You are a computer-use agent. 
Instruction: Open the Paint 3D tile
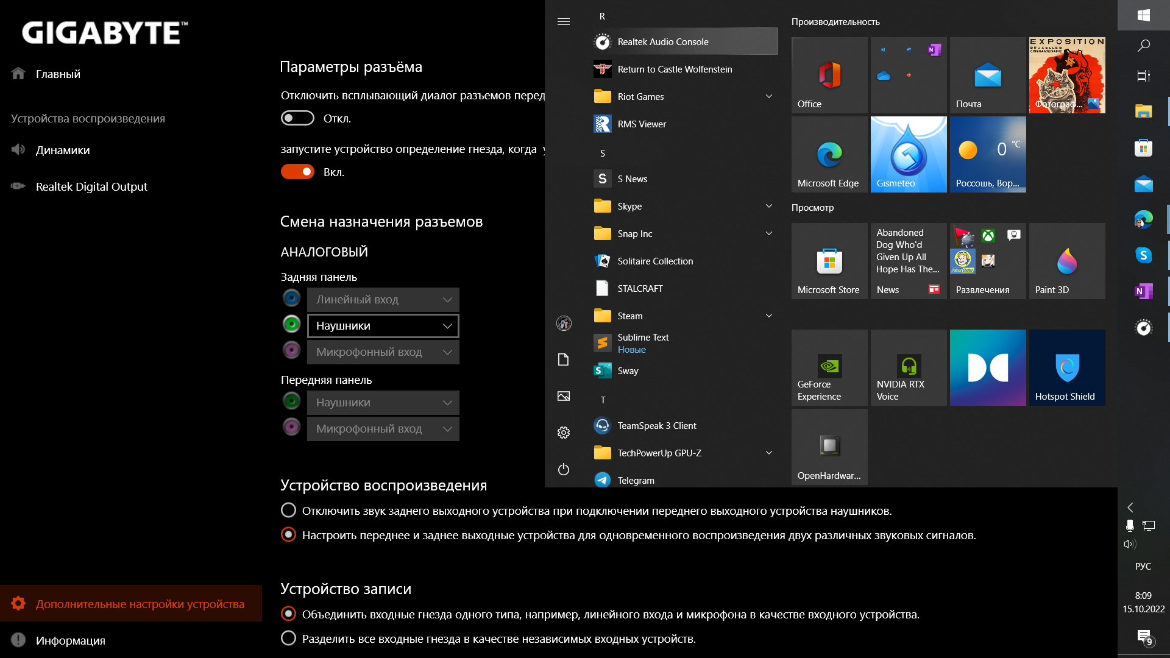(1067, 261)
